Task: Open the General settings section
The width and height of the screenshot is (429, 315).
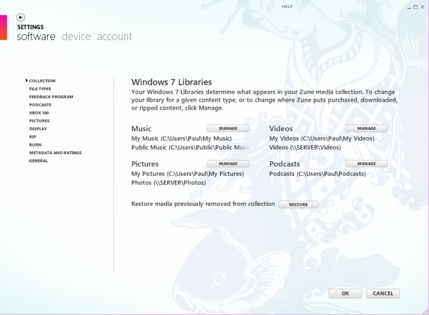Action: 38,161
